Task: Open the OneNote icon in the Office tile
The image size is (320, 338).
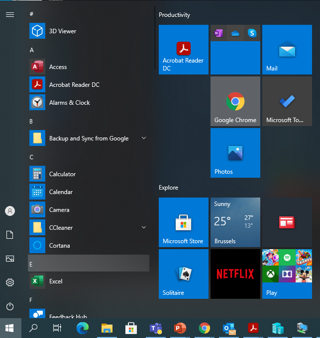Action: 218,33
